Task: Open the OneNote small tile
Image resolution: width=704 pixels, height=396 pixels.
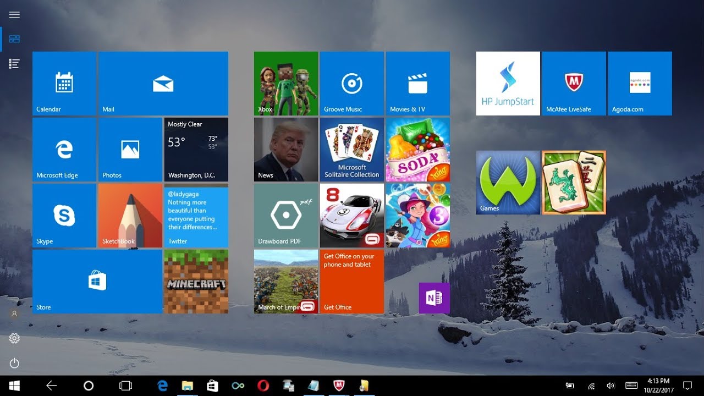Action: 435,298
